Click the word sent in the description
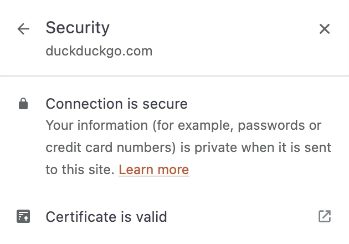349x244 pixels. [x=319, y=148]
